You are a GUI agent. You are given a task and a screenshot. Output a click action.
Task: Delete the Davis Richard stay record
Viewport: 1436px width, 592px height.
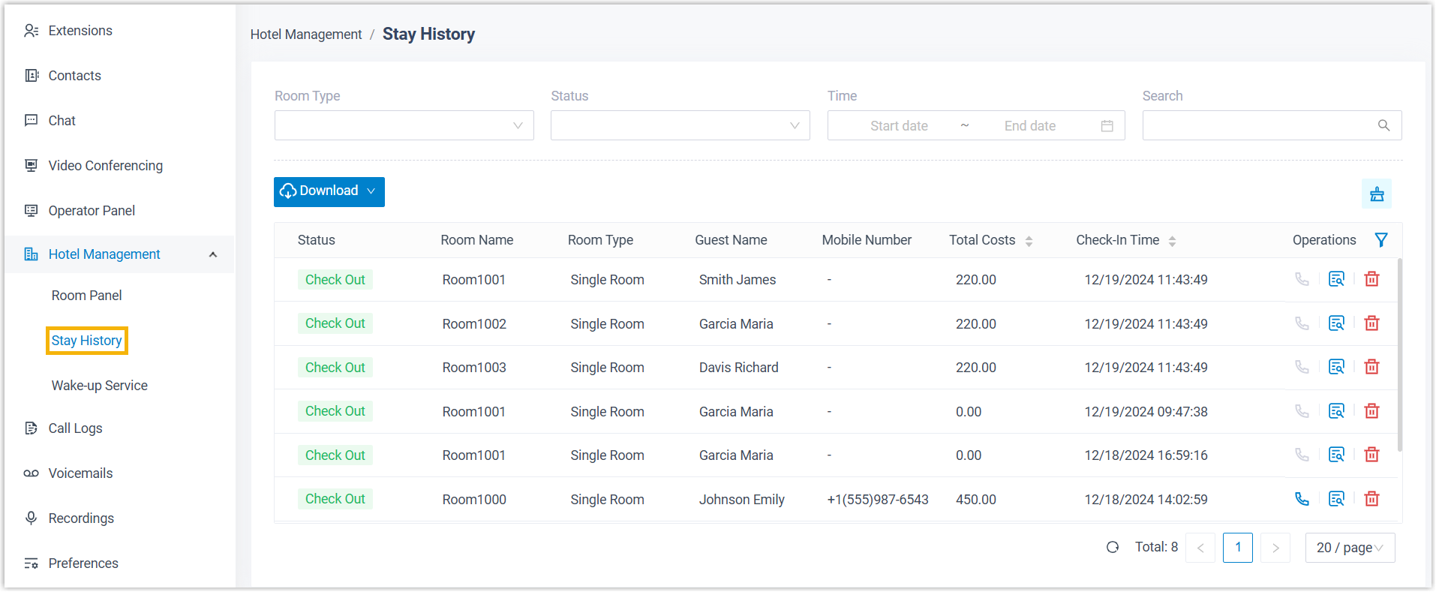click(1371, 367)
